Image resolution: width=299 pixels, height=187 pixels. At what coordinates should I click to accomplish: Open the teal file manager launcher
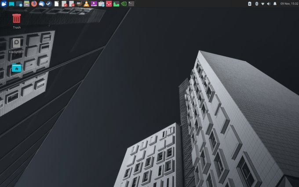pyautogui.click(x=11, y=4)
